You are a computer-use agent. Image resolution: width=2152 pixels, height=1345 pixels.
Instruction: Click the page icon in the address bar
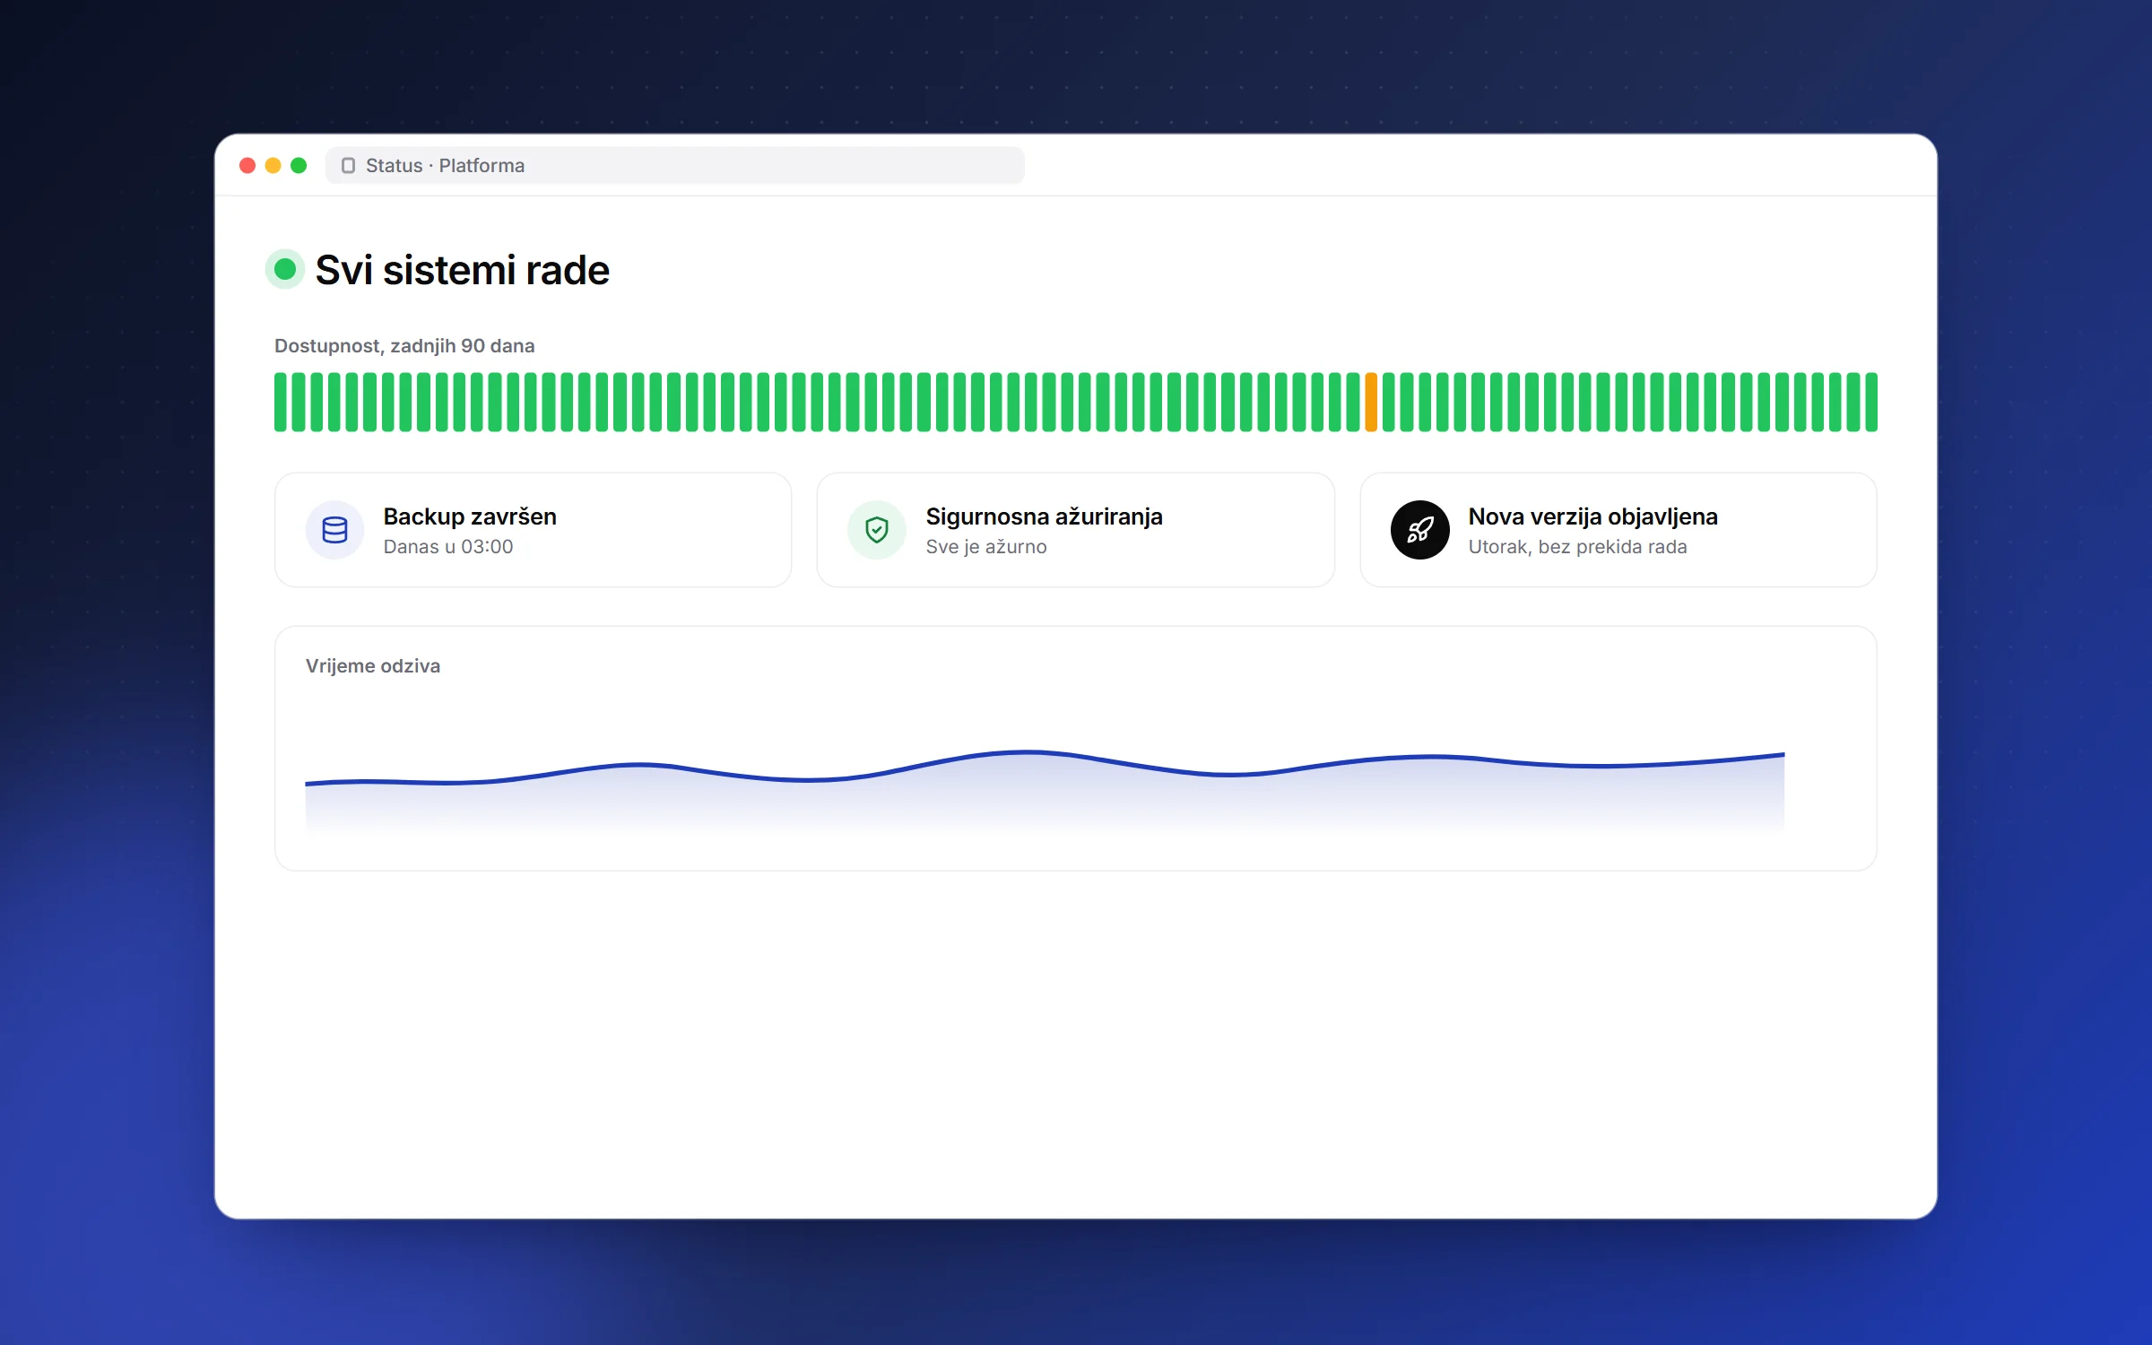point(349,165)
